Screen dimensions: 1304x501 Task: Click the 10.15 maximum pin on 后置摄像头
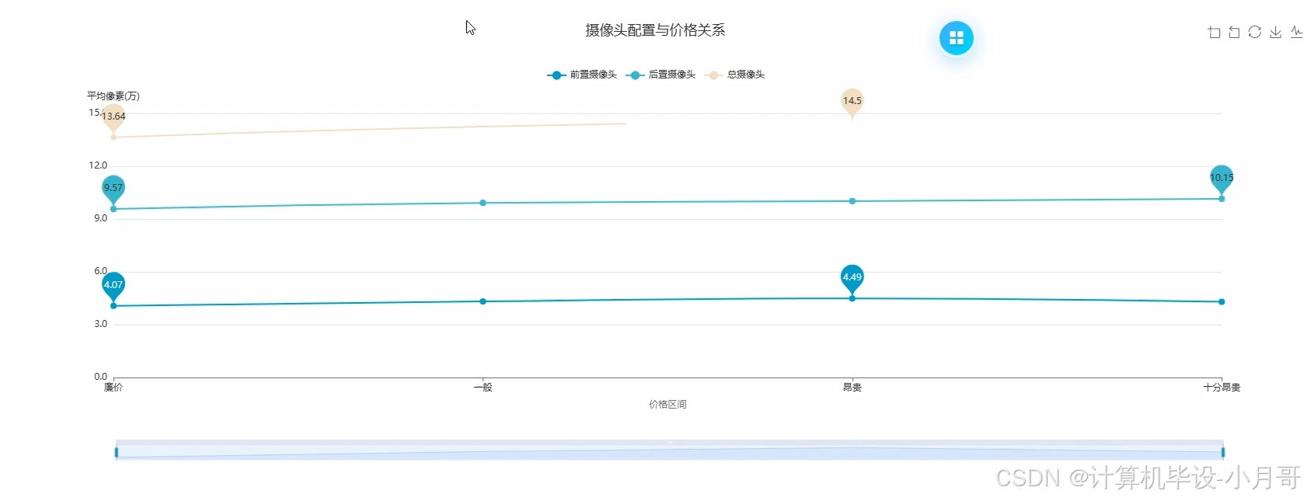pos(1222,179)
